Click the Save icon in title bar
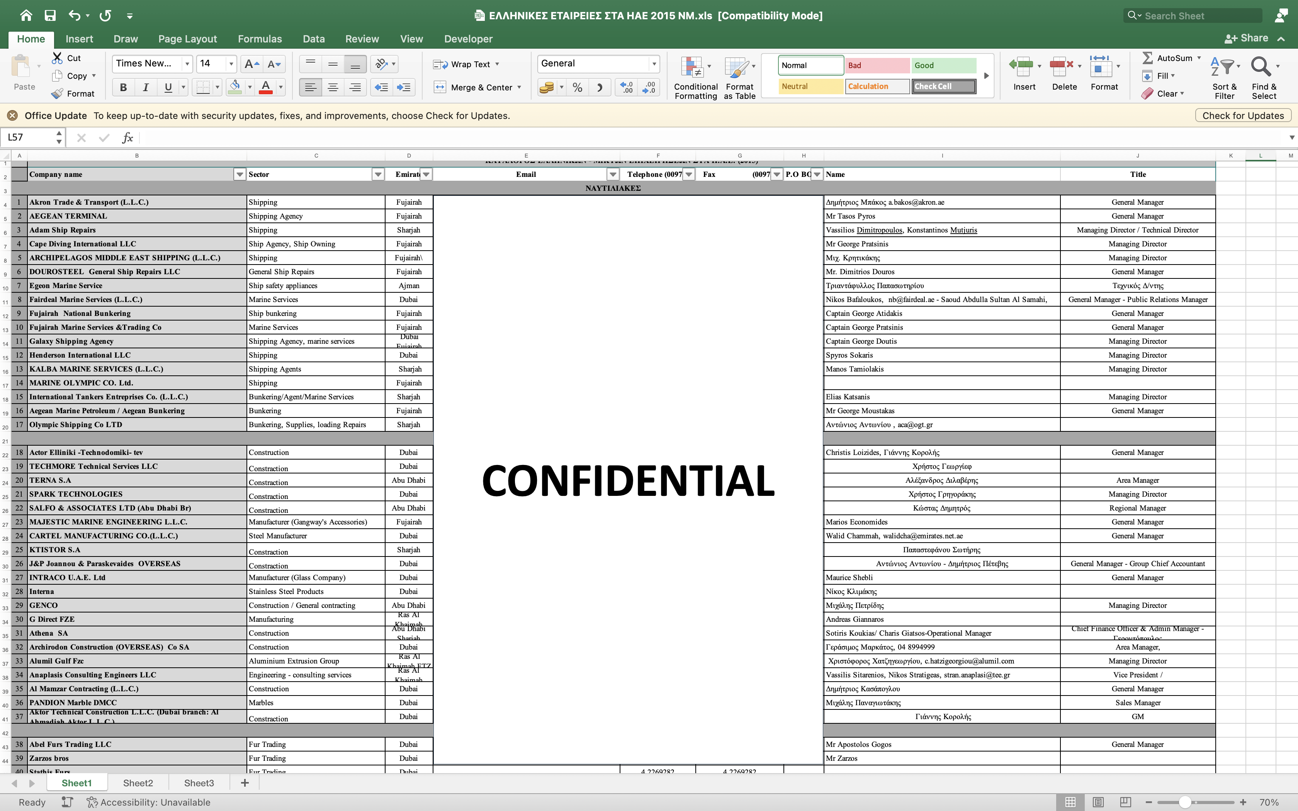This screenshot has width=1298, height=811. click(x=50, y=15)
